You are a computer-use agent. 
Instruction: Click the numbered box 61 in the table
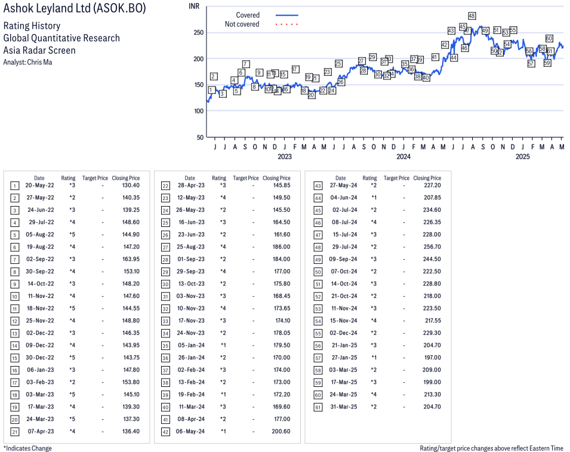(x=318, y=407)
